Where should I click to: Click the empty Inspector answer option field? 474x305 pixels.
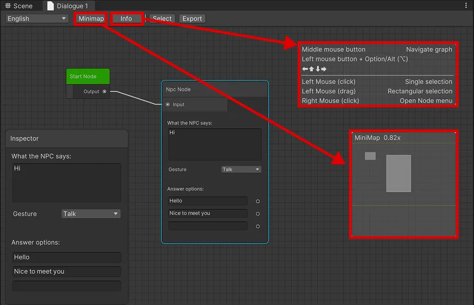click(x=67, y=285)
